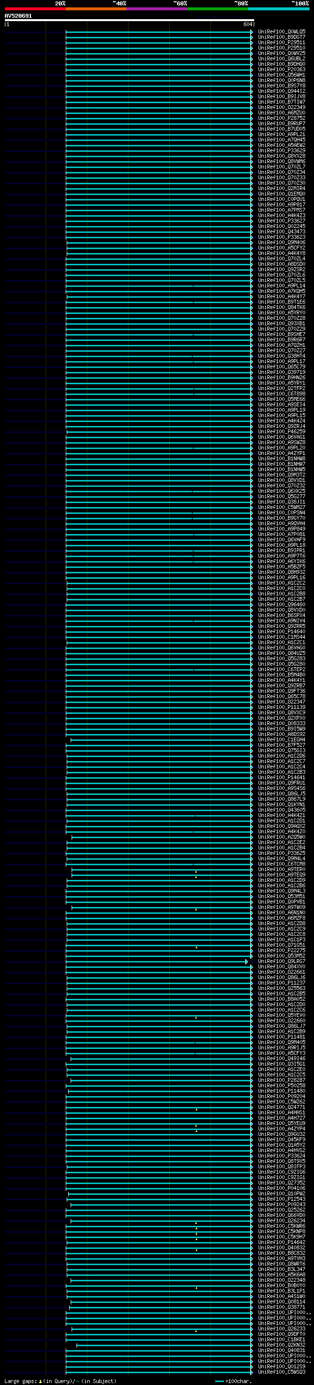Select the UniRef100_P14641 label
This screenshot has width=314, height=1385.
pos(282,777)
